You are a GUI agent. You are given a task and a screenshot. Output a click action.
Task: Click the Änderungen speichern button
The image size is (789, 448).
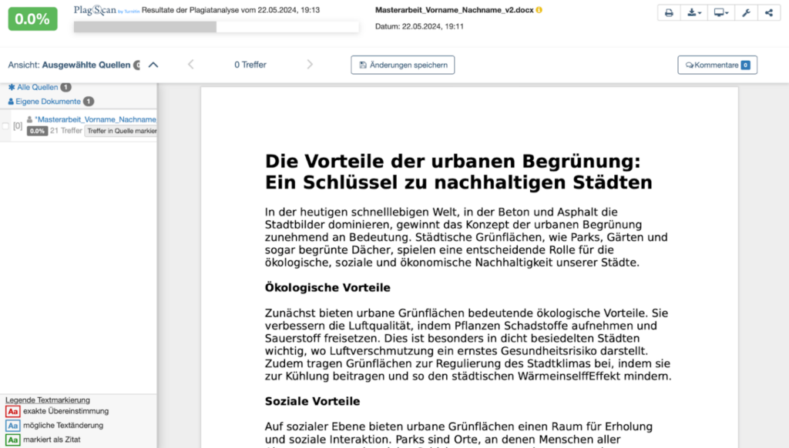(402, 65)
